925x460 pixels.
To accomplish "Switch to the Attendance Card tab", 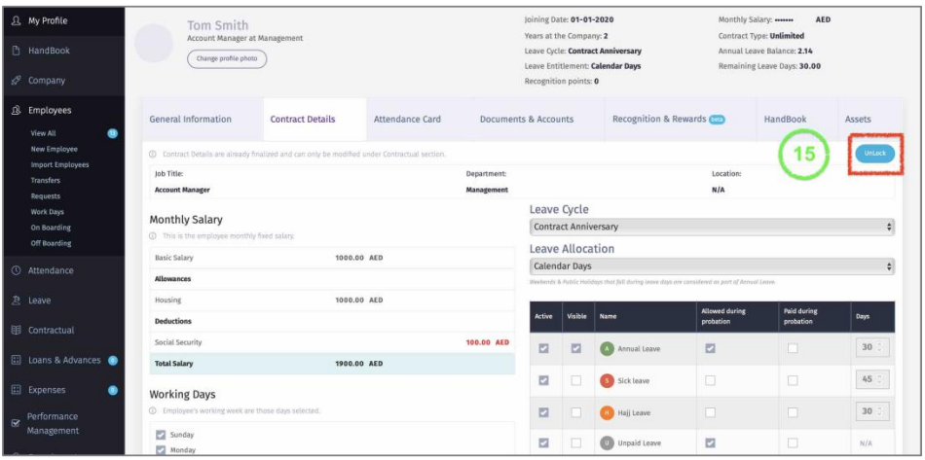I will coord(407,120).
